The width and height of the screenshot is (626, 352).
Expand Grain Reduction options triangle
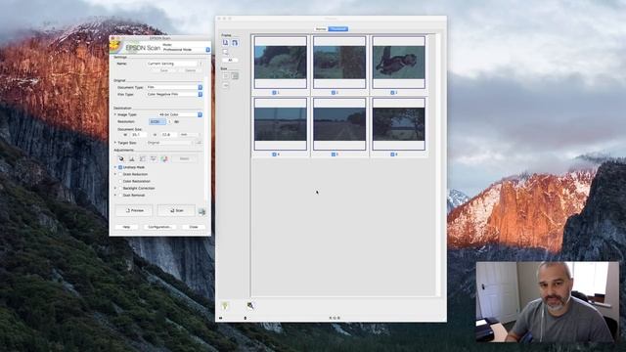pyautogui.click(x=115, y=174)
